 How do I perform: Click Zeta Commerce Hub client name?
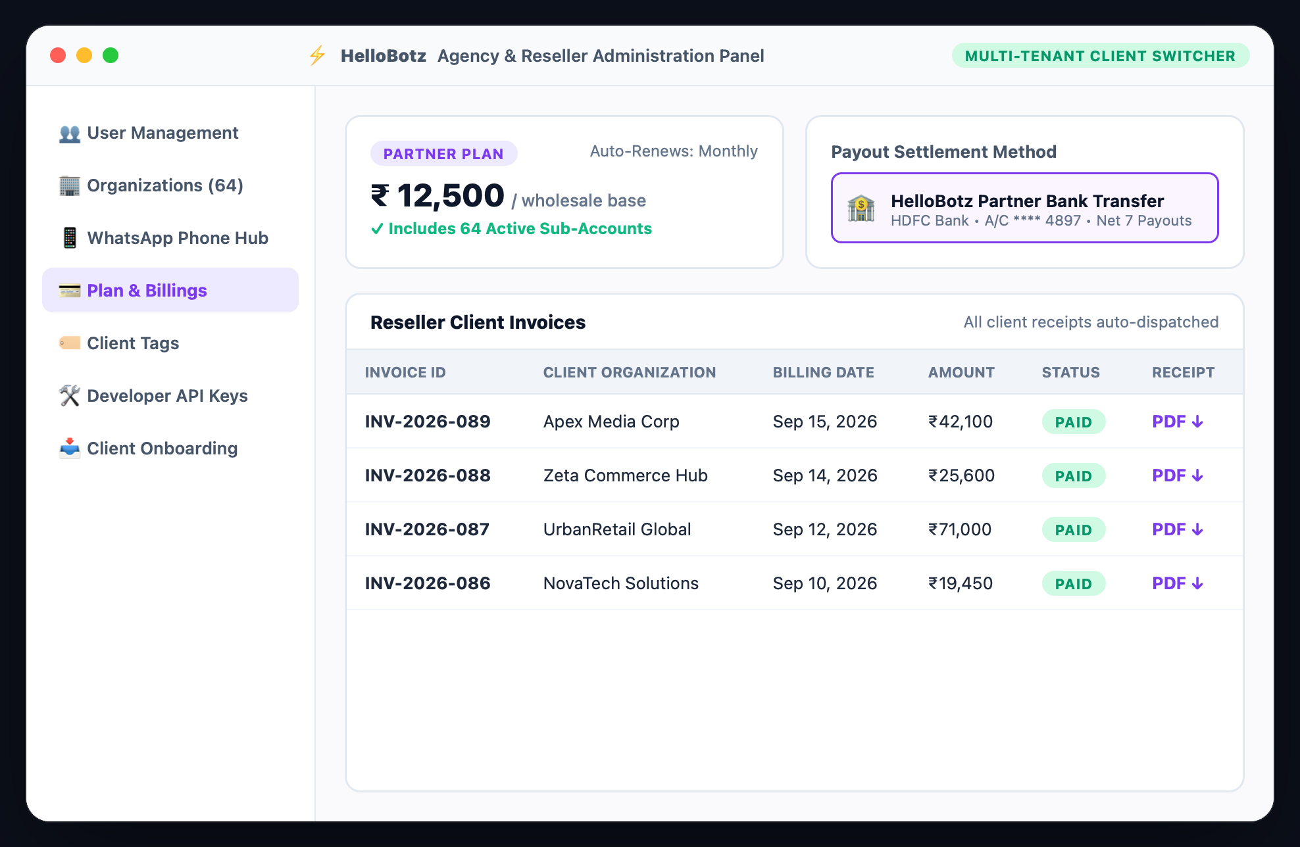[625, 475]
